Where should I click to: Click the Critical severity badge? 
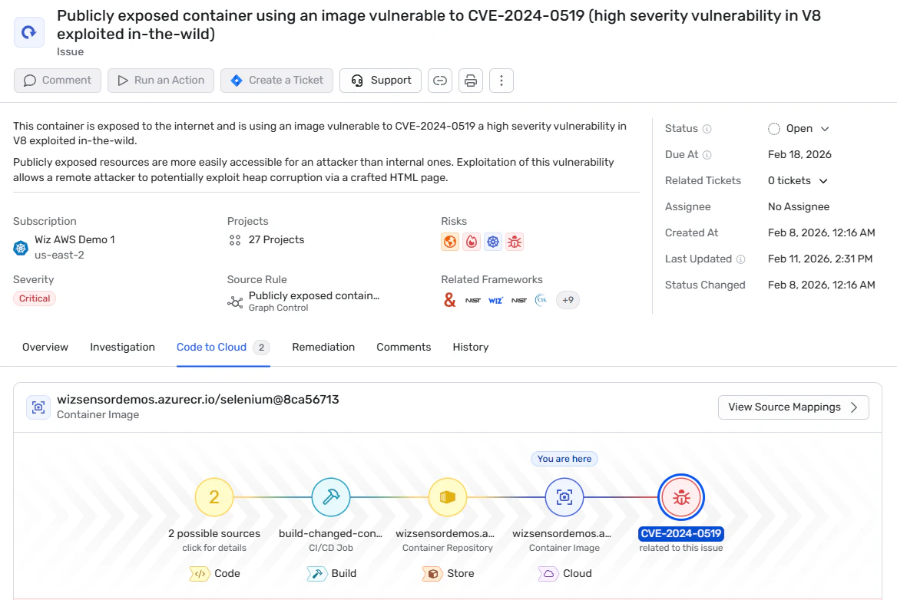(x=35, y=298)
